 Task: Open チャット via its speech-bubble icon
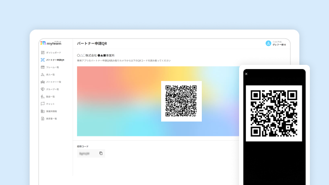coord(43,104)
